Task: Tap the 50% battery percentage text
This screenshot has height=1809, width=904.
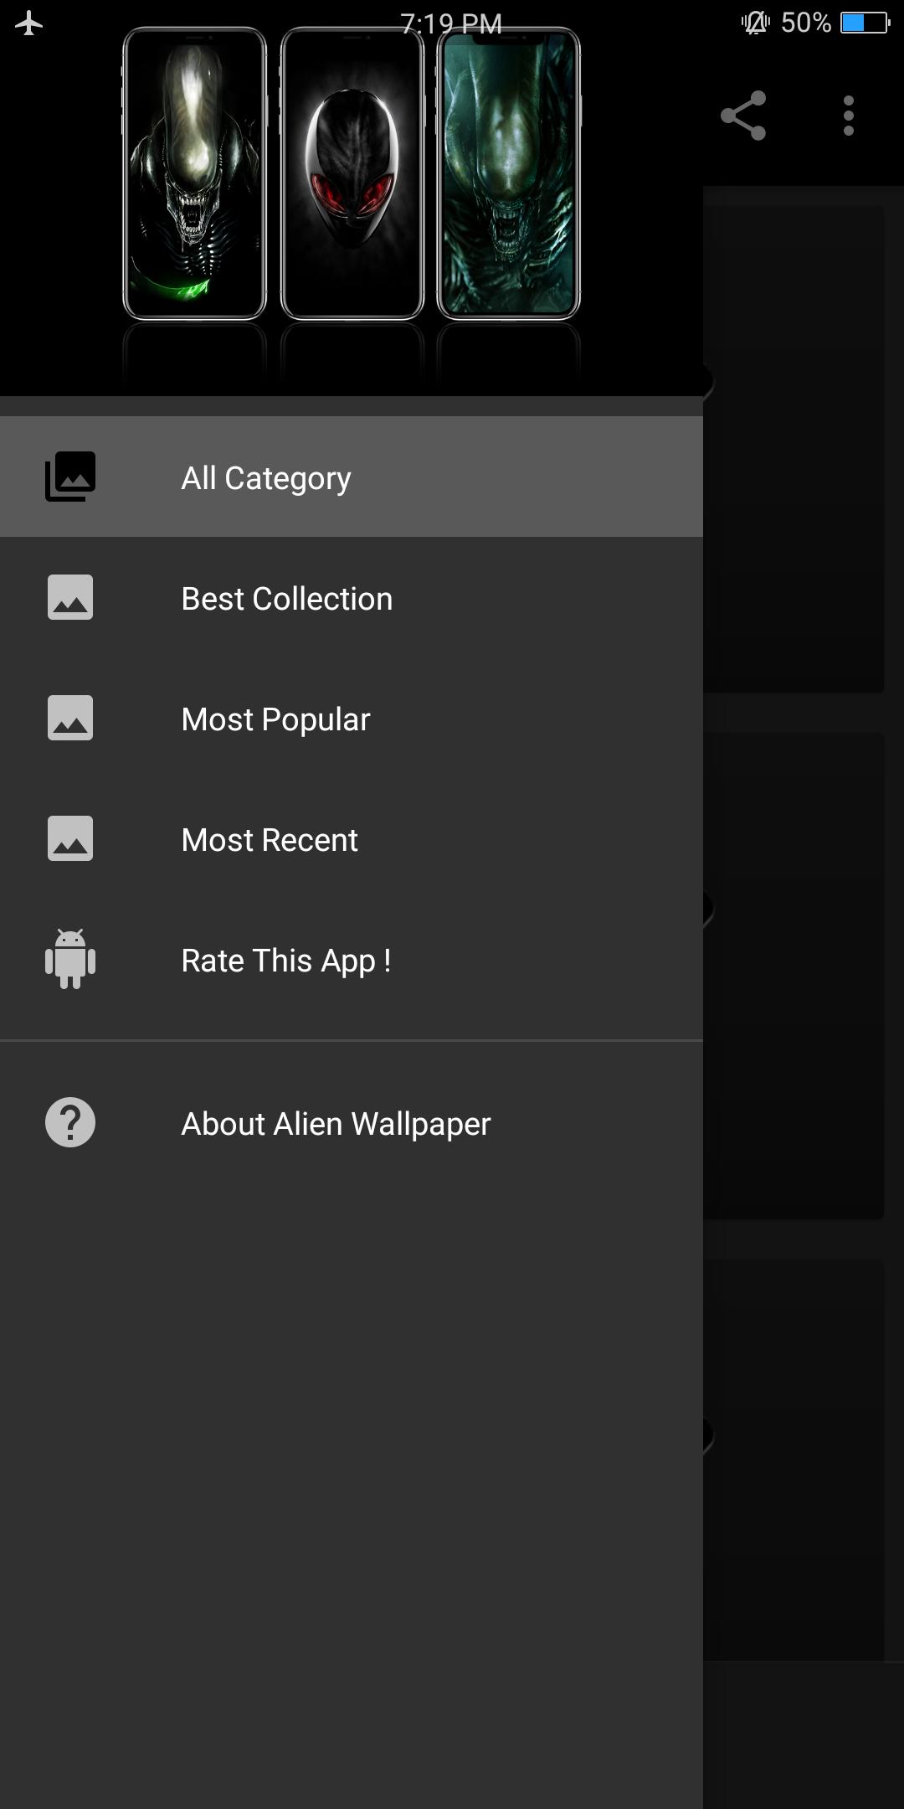Action: pyautogui.click(x=806, y=23)
